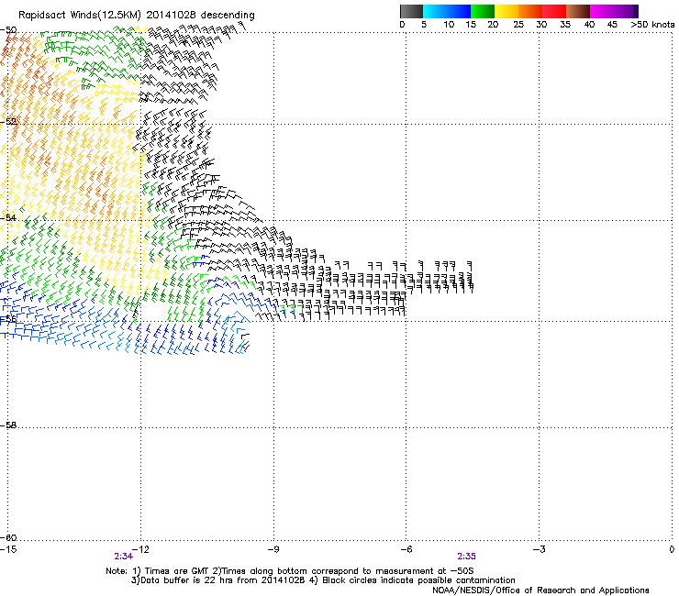Screen dimensions: 679x596
Task: Click the note line about GMT times
Action: tap(290, 571)
